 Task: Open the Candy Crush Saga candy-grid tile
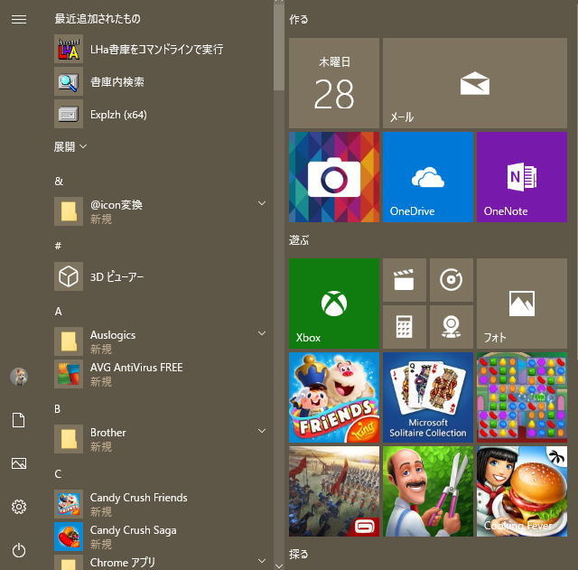tap(522, 397)
